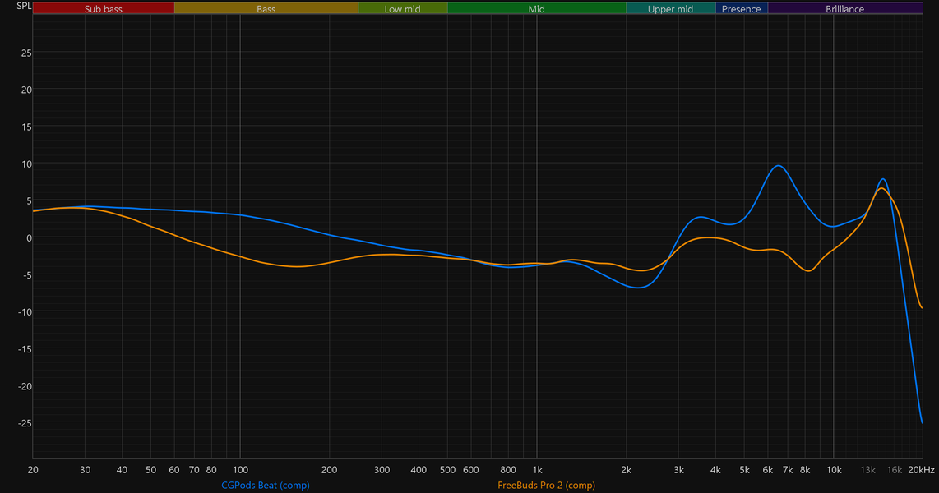Click the 100 frequency axis label
Viewport: 939px width, 493px height.
[x=240, y=470]
